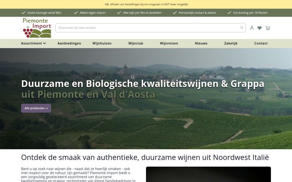Click the Ontdek de smaak heading
The width and height of the screenshot is (292, 182).
(x=145, y=157)
